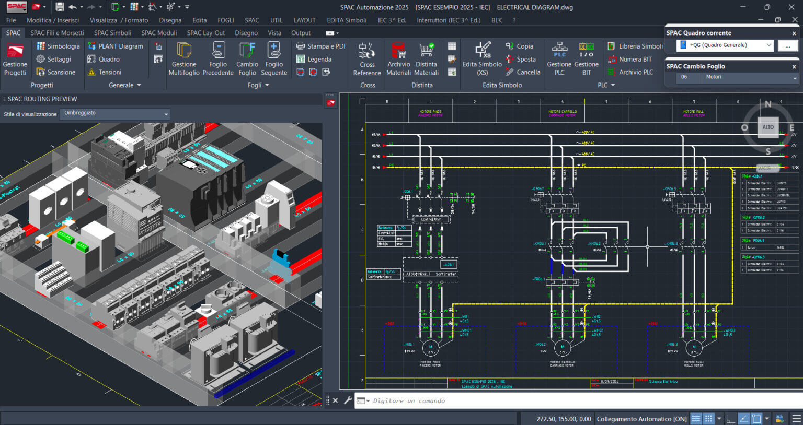The height and width of the screenshot is (425, 803).
Task: Open the FOGLI menu
Action: tap(226, 20)
